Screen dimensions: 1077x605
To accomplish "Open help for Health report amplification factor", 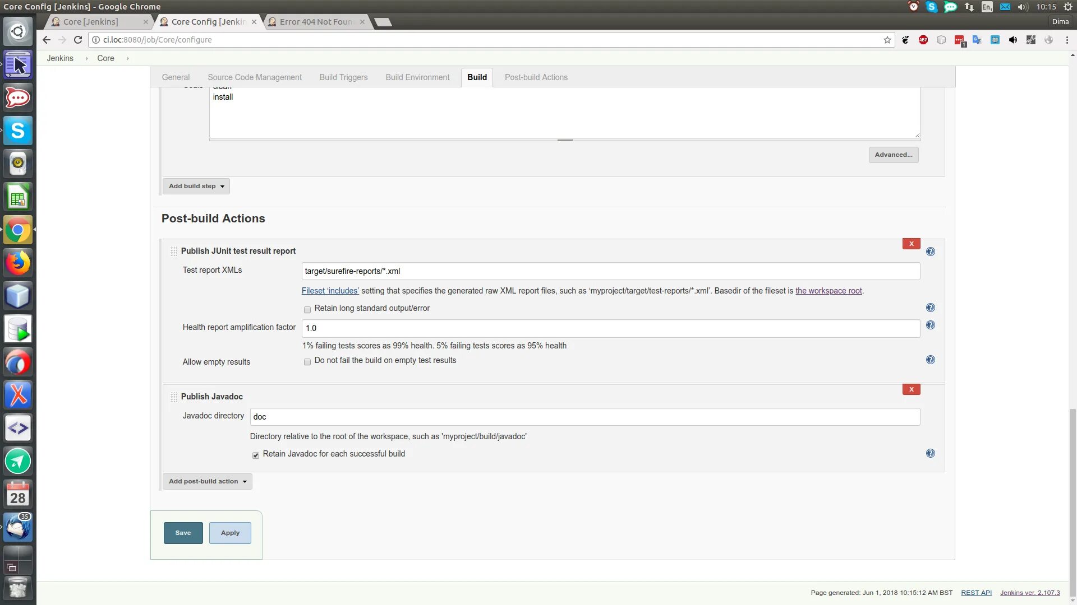I will [x=930, y=325].
